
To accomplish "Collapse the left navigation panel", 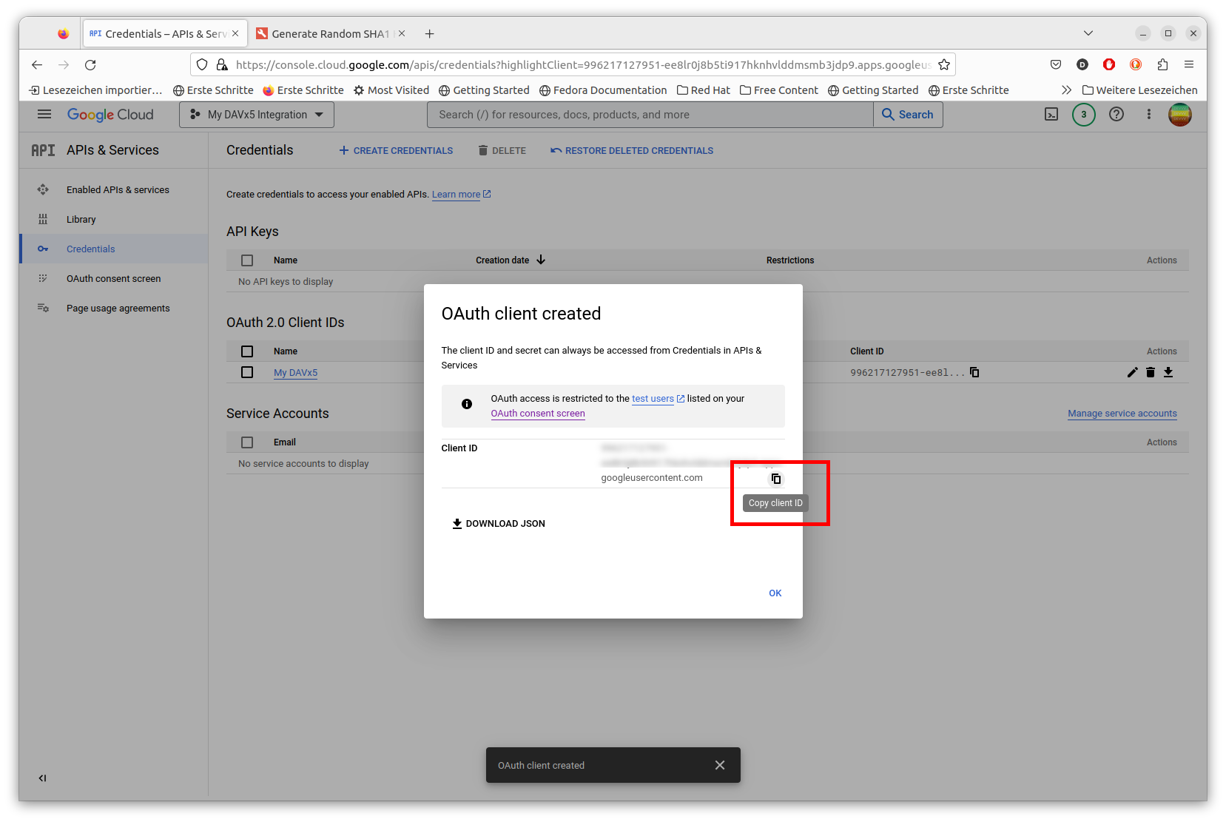I will [x=42, y=778].
